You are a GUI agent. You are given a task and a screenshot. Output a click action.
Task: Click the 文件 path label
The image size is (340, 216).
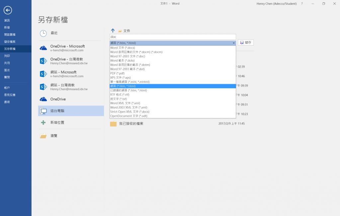click(x=127, y=31)
